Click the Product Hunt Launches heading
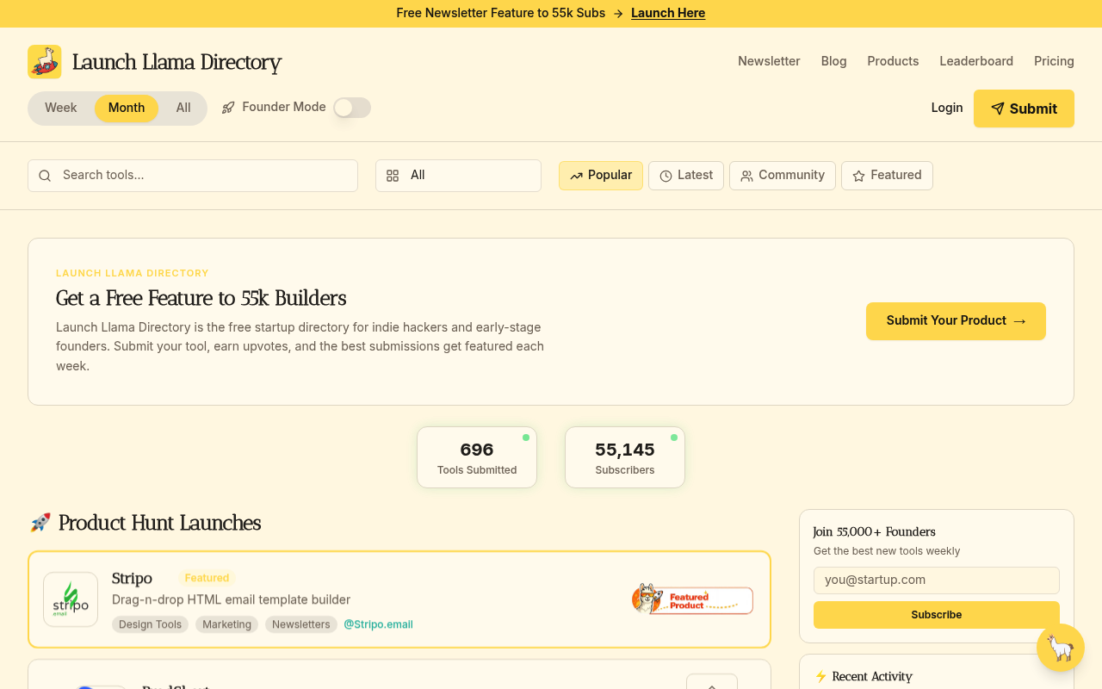This screenshot has width=1102, height=689. click(x=159, y=523)
